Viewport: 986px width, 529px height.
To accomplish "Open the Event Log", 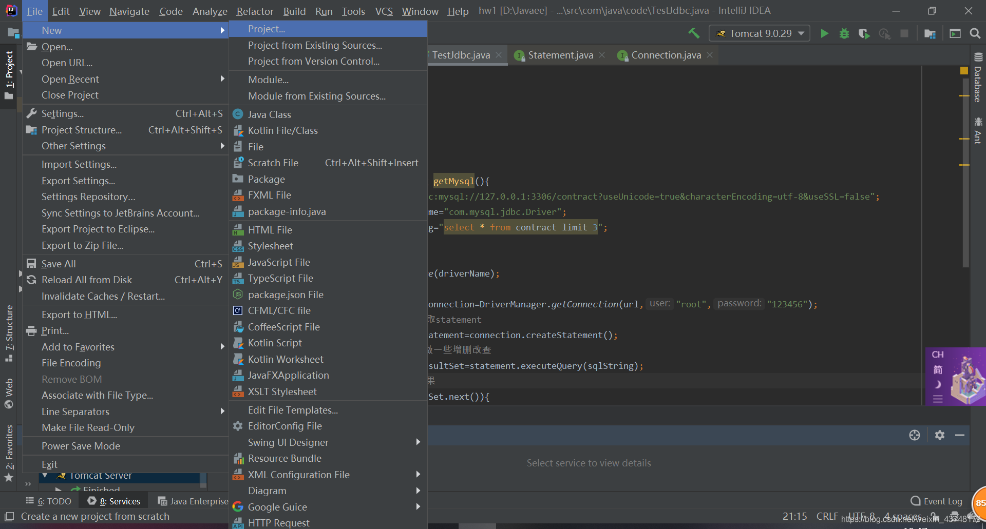I will pos(936,501).
